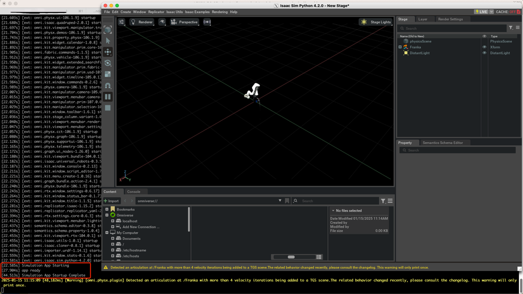Screen dimensions: 523x294
Task: Open the Create menu
Action: coord(126,12)
